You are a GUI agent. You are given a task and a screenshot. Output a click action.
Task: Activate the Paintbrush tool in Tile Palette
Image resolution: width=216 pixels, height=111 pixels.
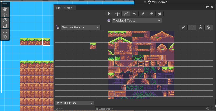pos(126,14)
